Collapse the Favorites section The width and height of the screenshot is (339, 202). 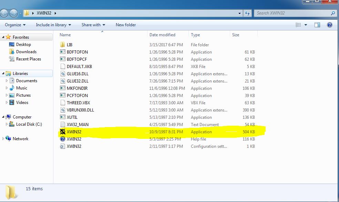coord(3,37)
